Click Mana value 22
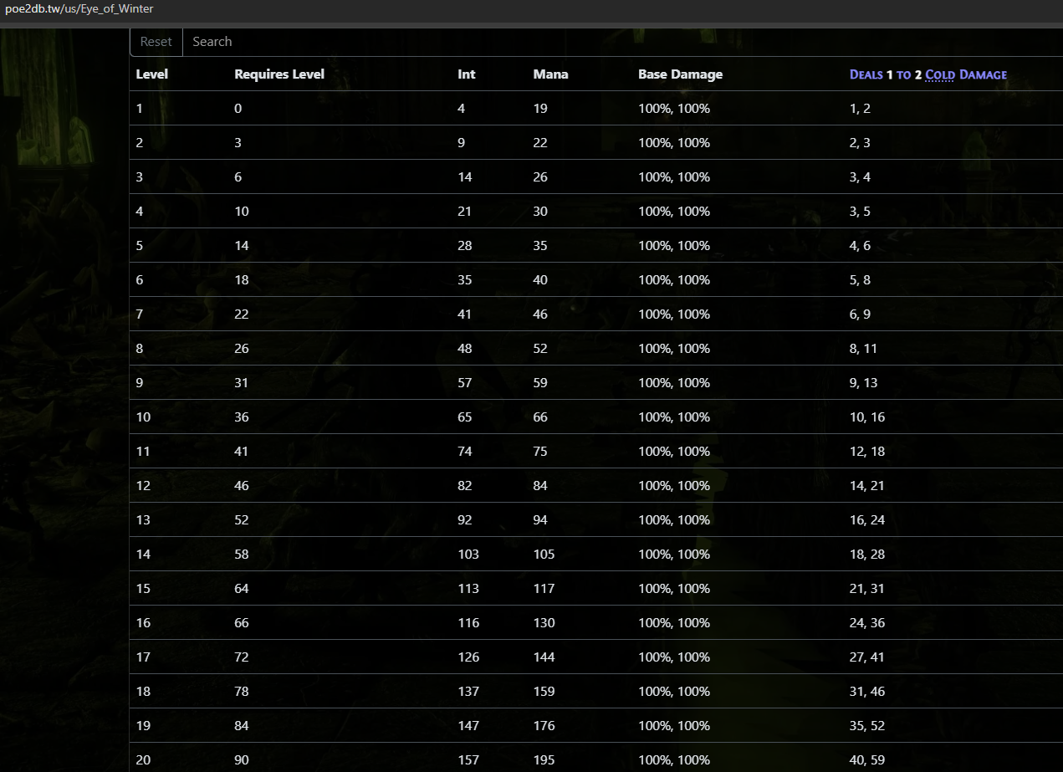Screen dimensions: 1063x772 (540, 143)
